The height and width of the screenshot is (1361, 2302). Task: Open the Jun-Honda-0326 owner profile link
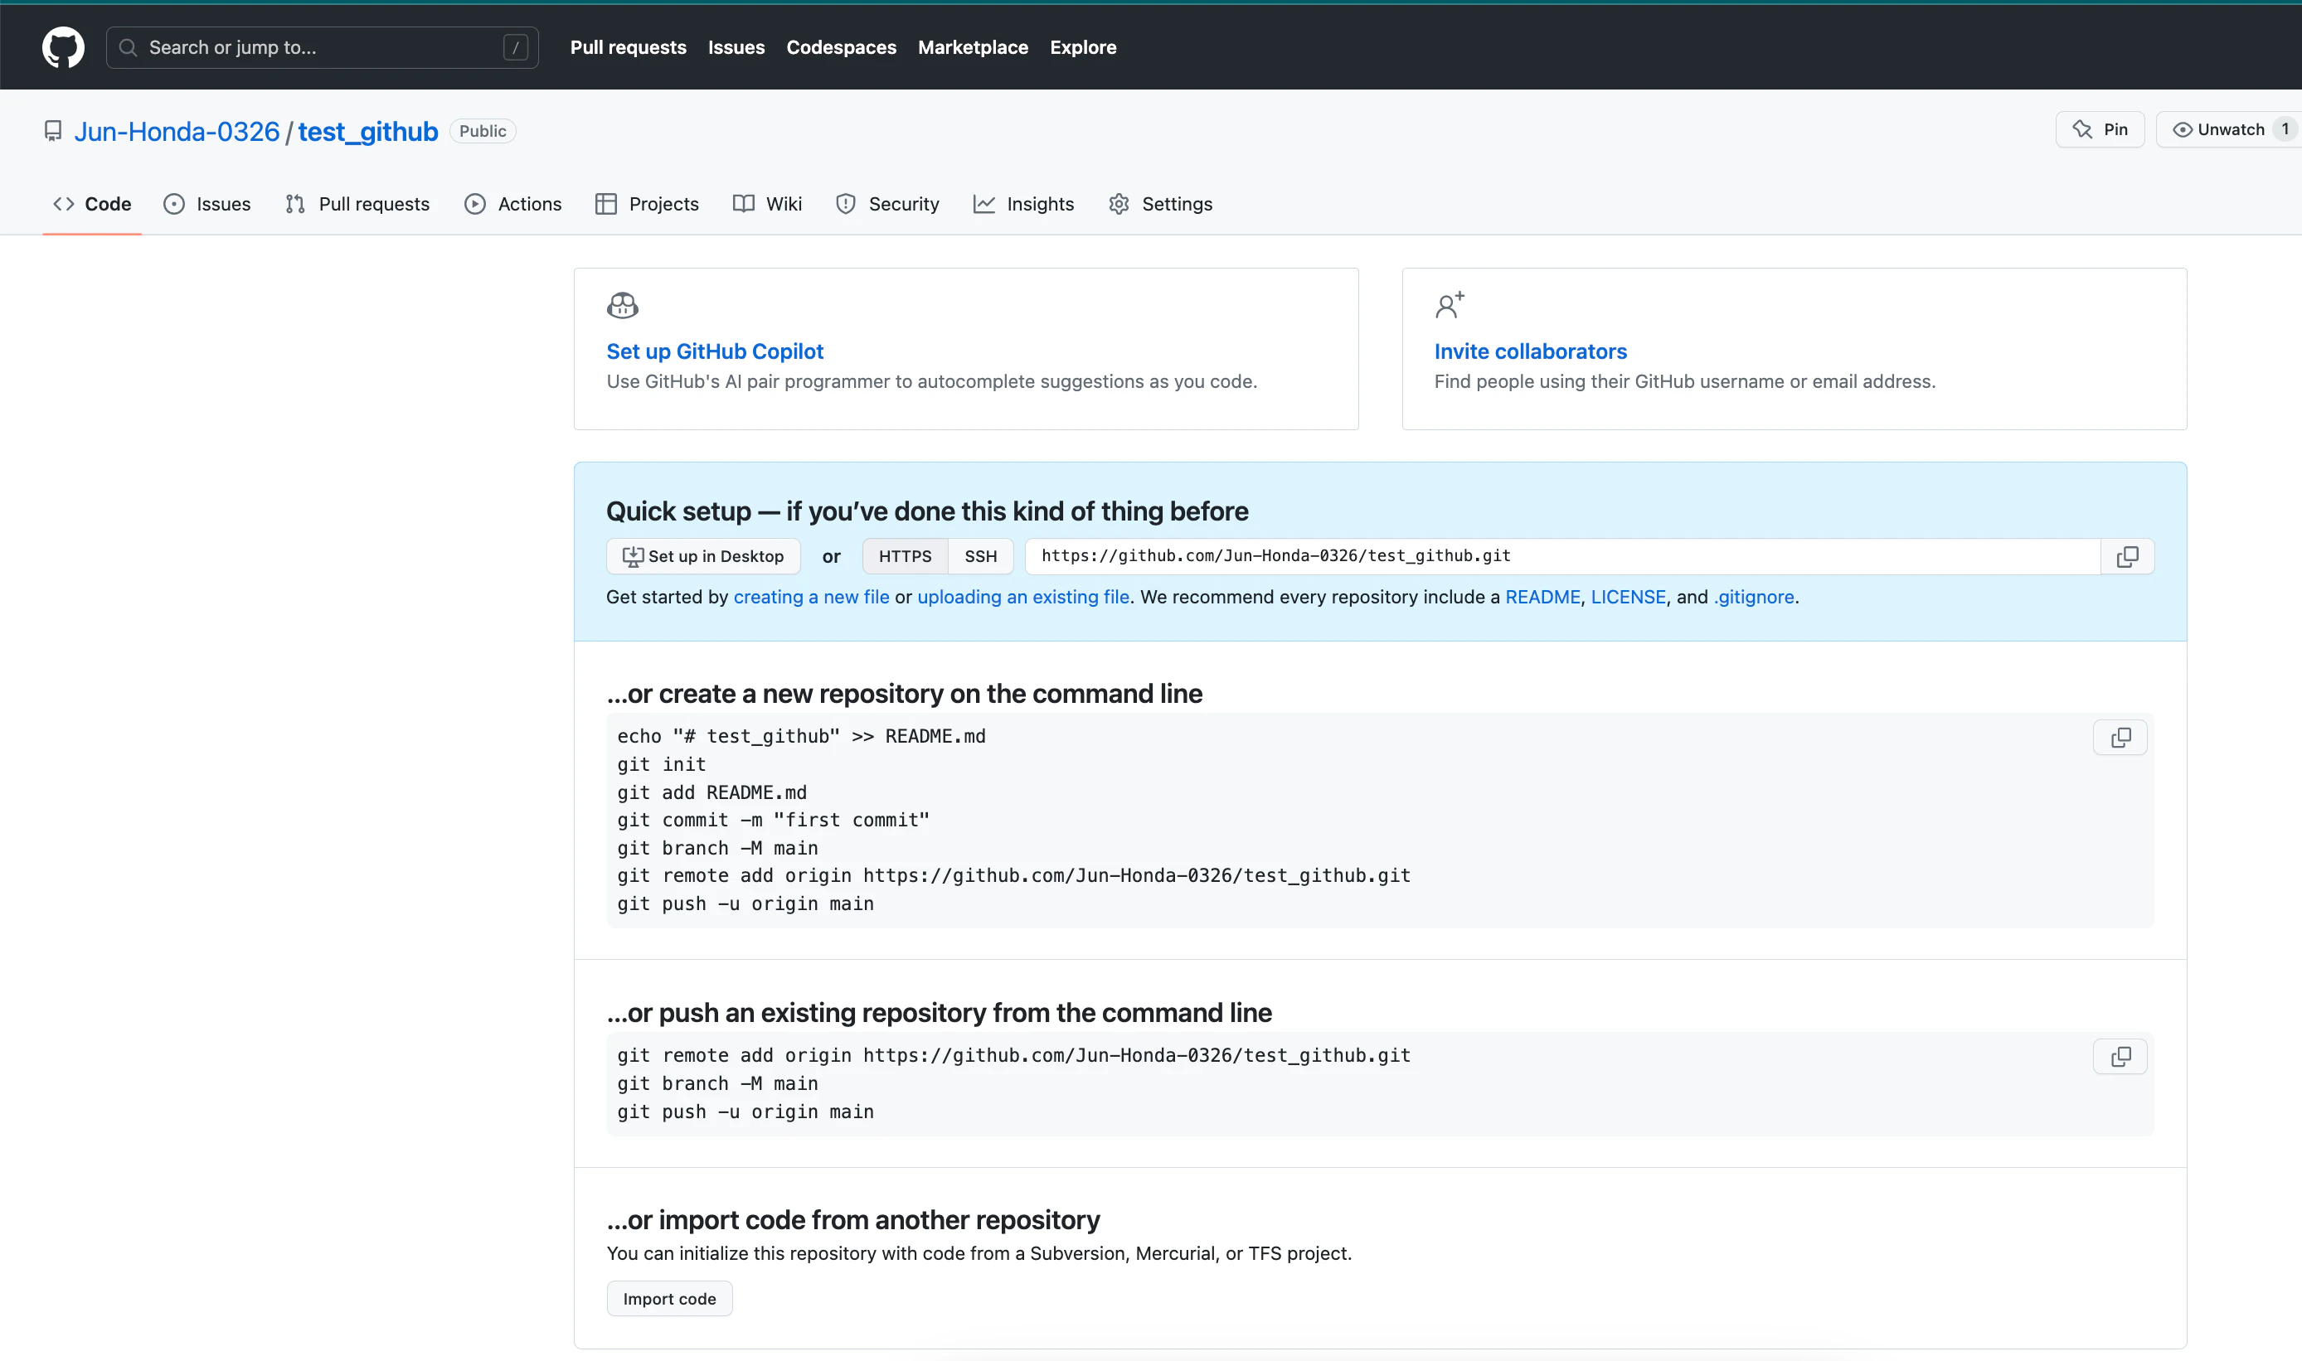(x=177, y=131)
